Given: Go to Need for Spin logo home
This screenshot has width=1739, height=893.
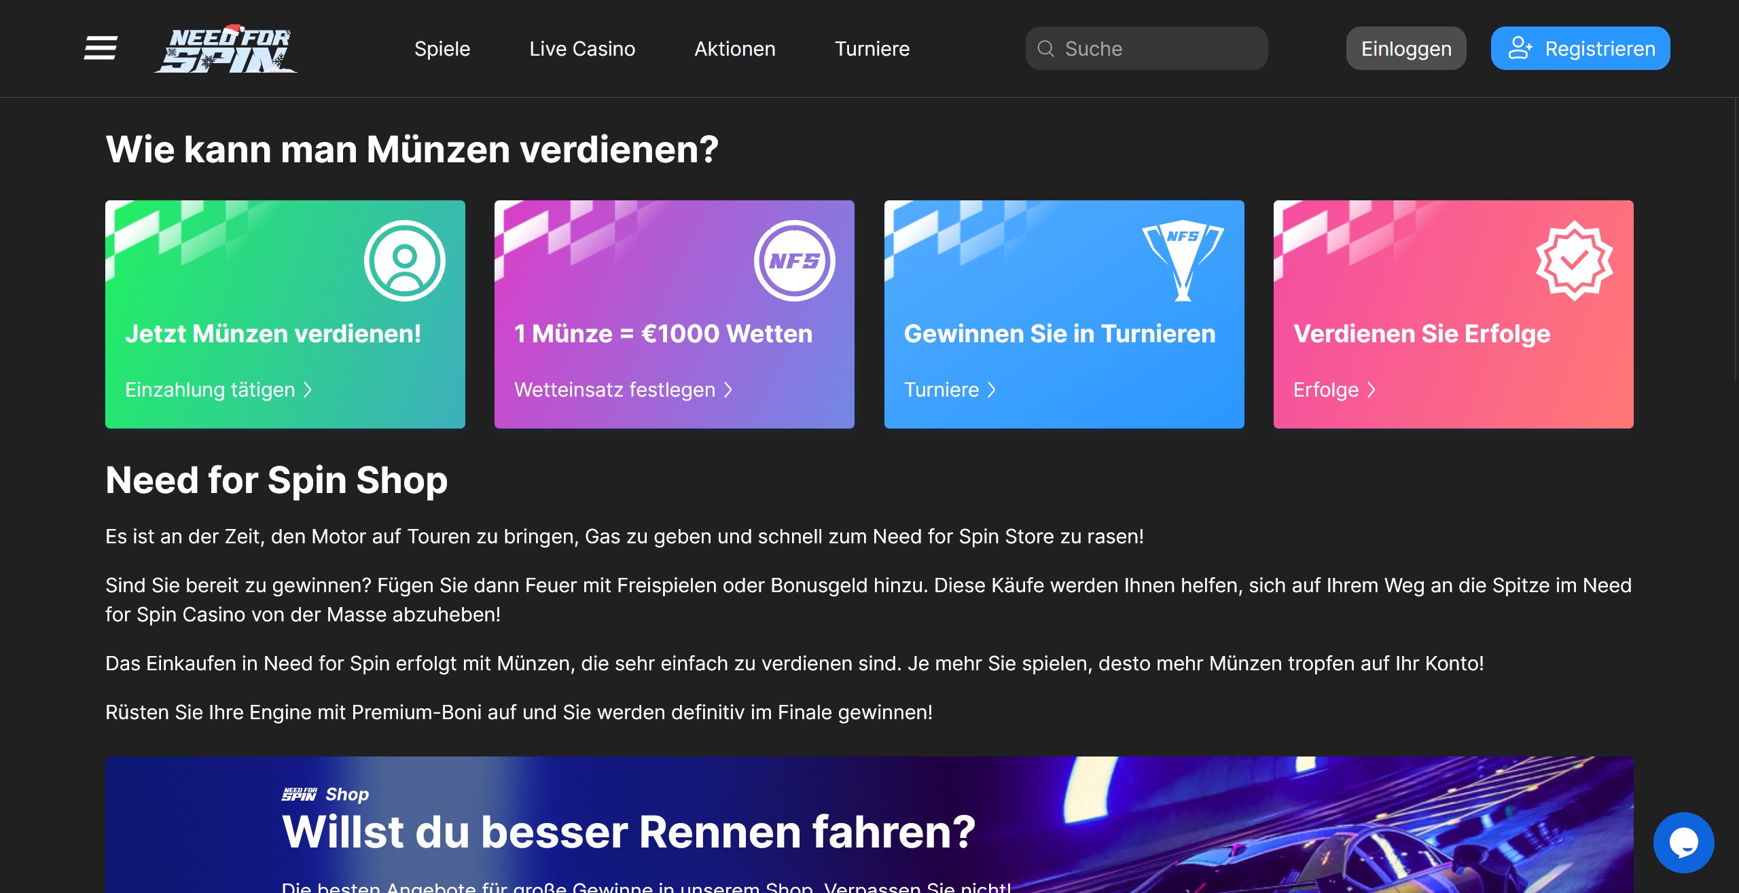Looking at the screenshot, I should [226, 48].
